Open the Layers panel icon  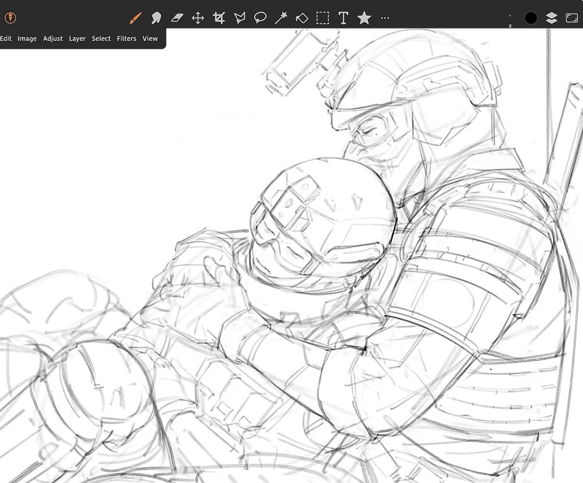coord(552,18)
